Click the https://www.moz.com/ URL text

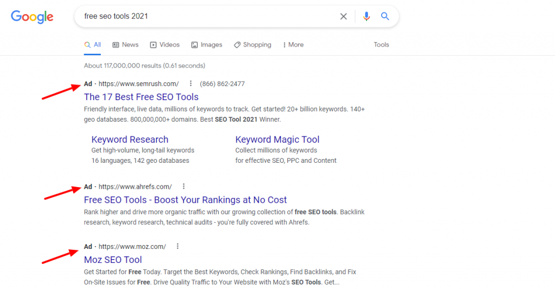tap(132, 247)
